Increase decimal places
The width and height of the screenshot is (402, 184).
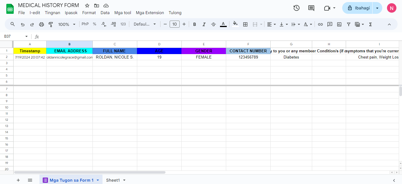pos(113,24)
